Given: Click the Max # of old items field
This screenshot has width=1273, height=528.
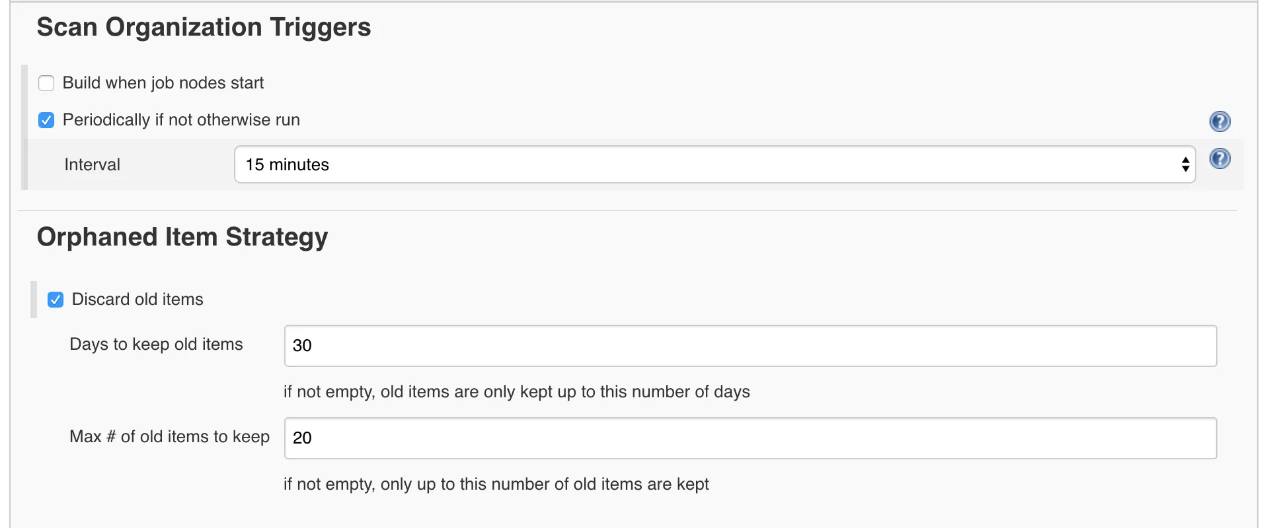Looking at the screenshot, I should [750, 438].
